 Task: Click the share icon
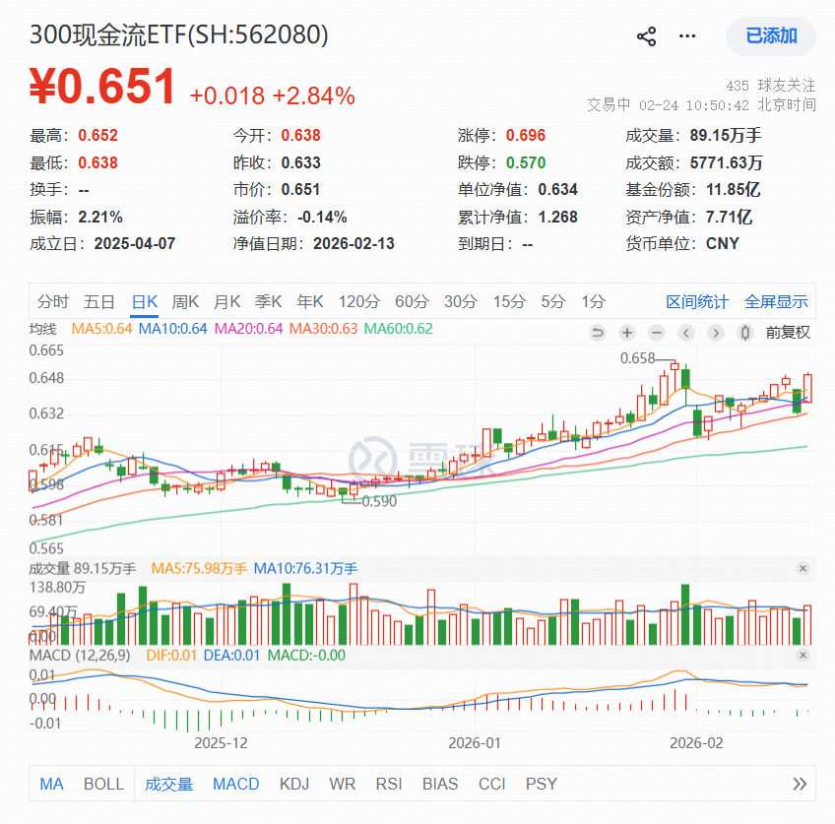[x=646, y=35]
